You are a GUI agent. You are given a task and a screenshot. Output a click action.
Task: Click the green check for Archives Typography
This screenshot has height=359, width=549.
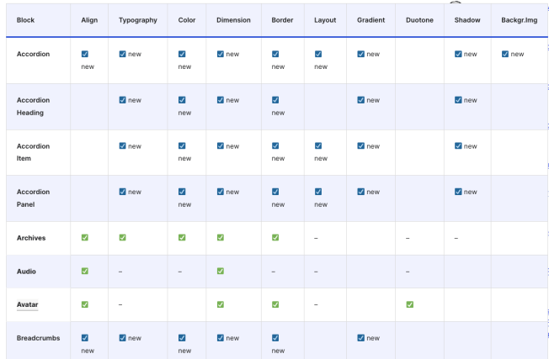123,238
